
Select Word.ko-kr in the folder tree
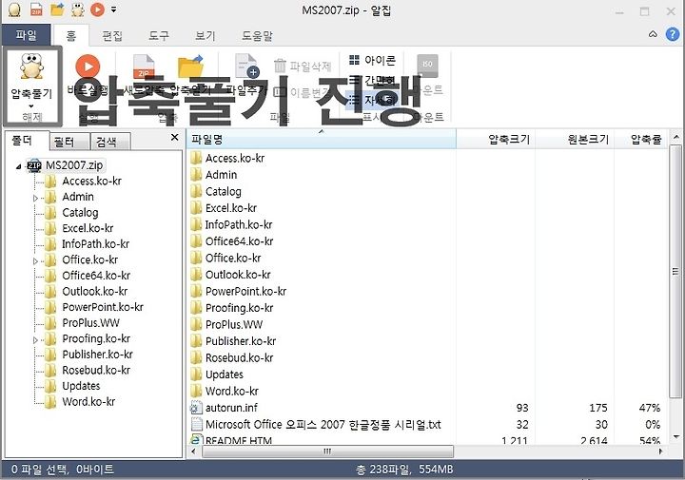click(x=88, y=401)
